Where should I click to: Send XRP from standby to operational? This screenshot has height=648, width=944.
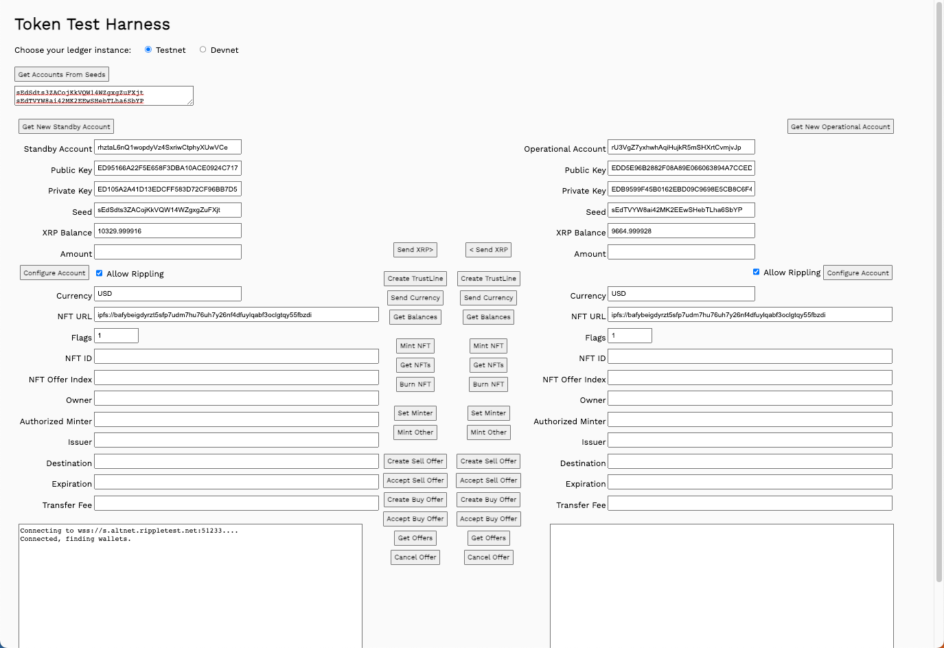415,250
